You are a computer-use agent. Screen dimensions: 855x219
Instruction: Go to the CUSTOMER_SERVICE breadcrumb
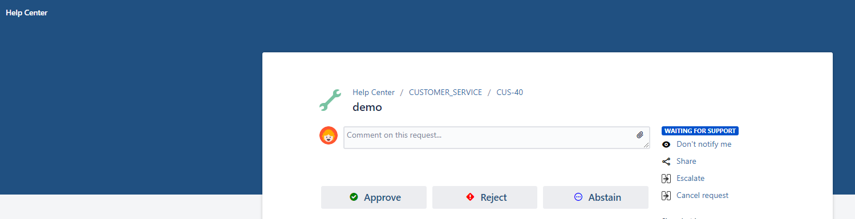(445, 92)
